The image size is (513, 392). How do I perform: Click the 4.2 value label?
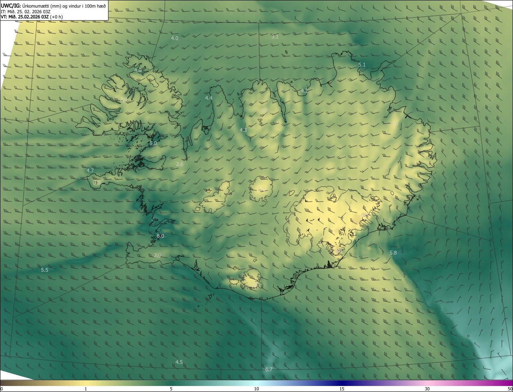[x=305, y=91]
